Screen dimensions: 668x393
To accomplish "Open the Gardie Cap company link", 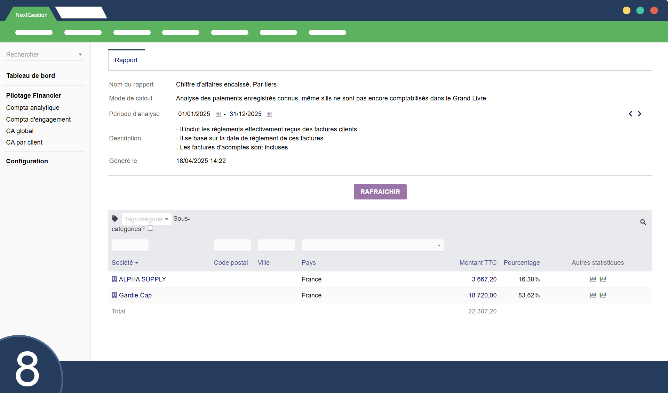I will tap(135, 295).
